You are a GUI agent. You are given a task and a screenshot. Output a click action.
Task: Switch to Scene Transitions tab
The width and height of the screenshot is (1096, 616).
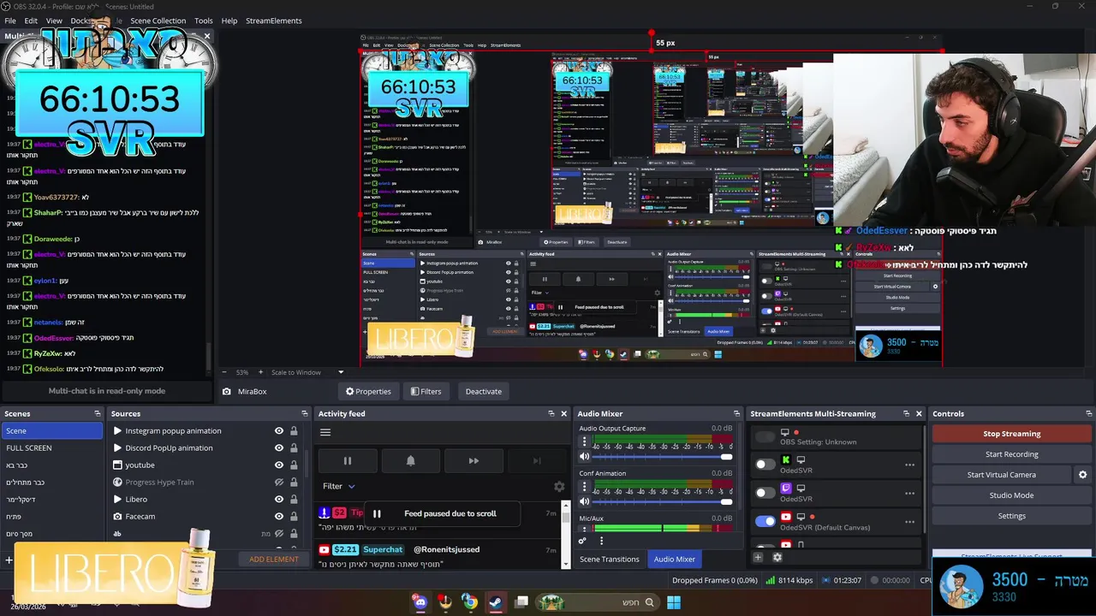tap(610, 560)
